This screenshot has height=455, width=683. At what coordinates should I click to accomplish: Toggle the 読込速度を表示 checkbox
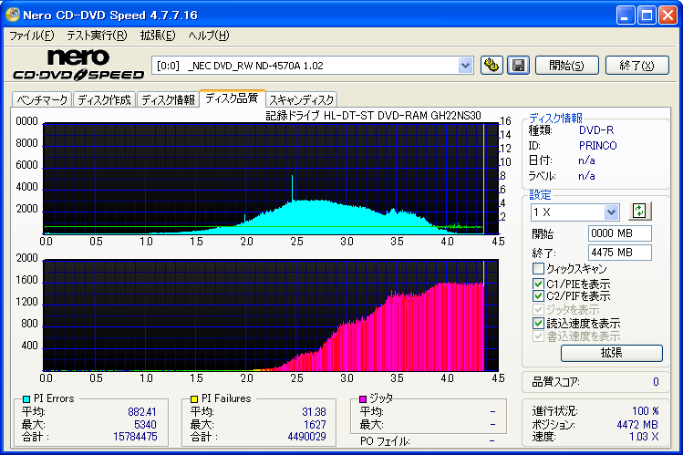click(538, 323)
